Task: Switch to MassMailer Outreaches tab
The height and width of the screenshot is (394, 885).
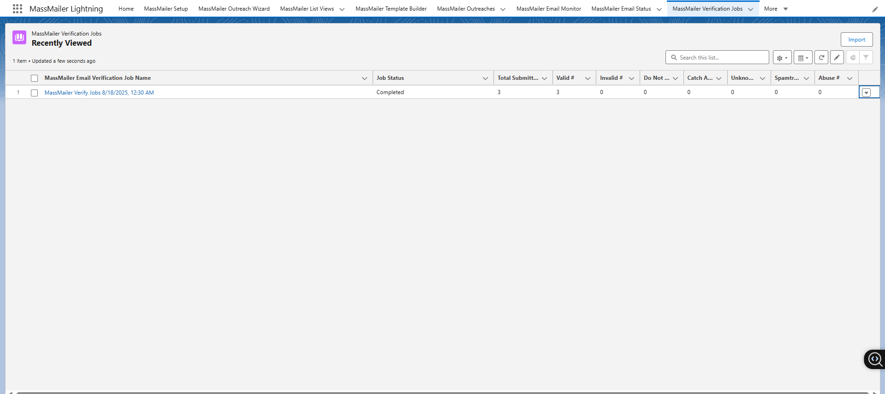Action: click(466, 9)
